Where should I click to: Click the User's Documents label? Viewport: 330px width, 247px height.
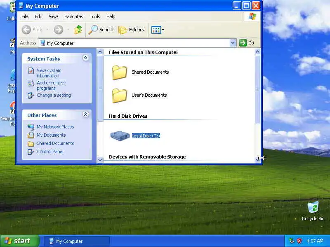click(x=149, y=95)
